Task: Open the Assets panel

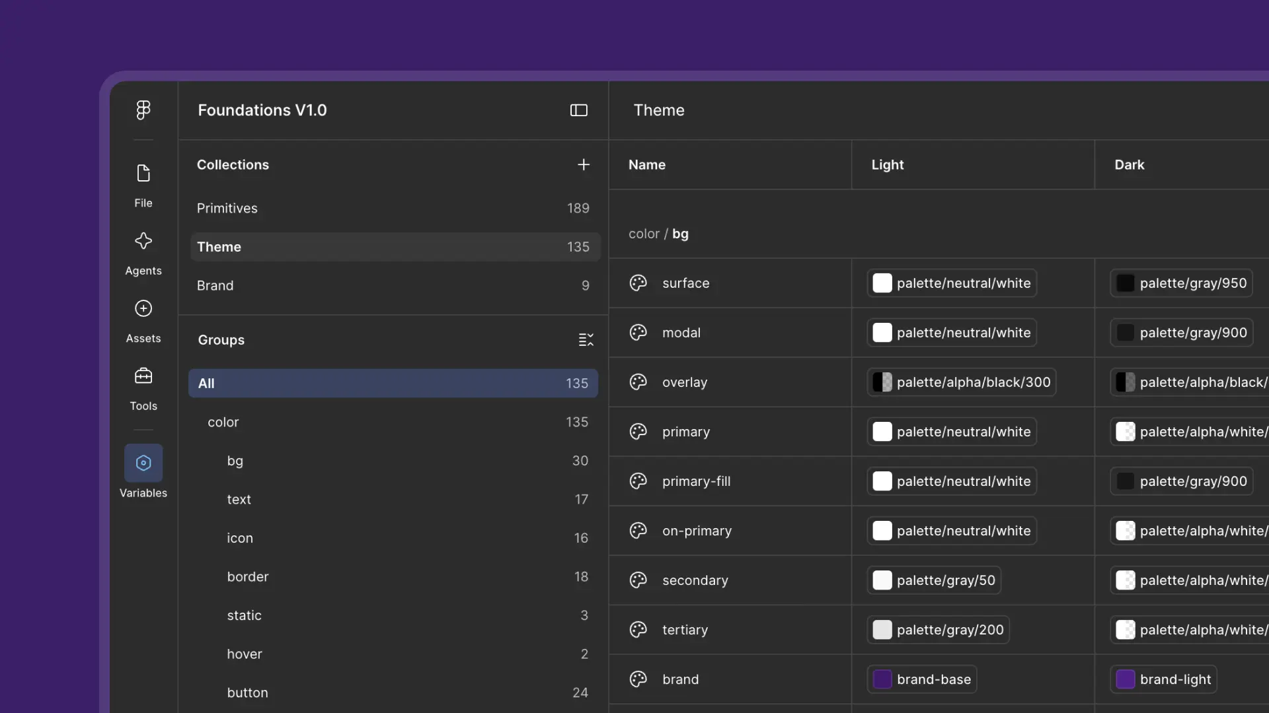Action: 143,322
